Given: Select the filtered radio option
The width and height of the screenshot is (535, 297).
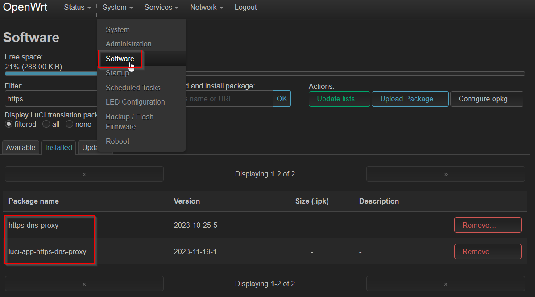Looking at the screenshot, I should pyautogui.click(x=9, y=124).
